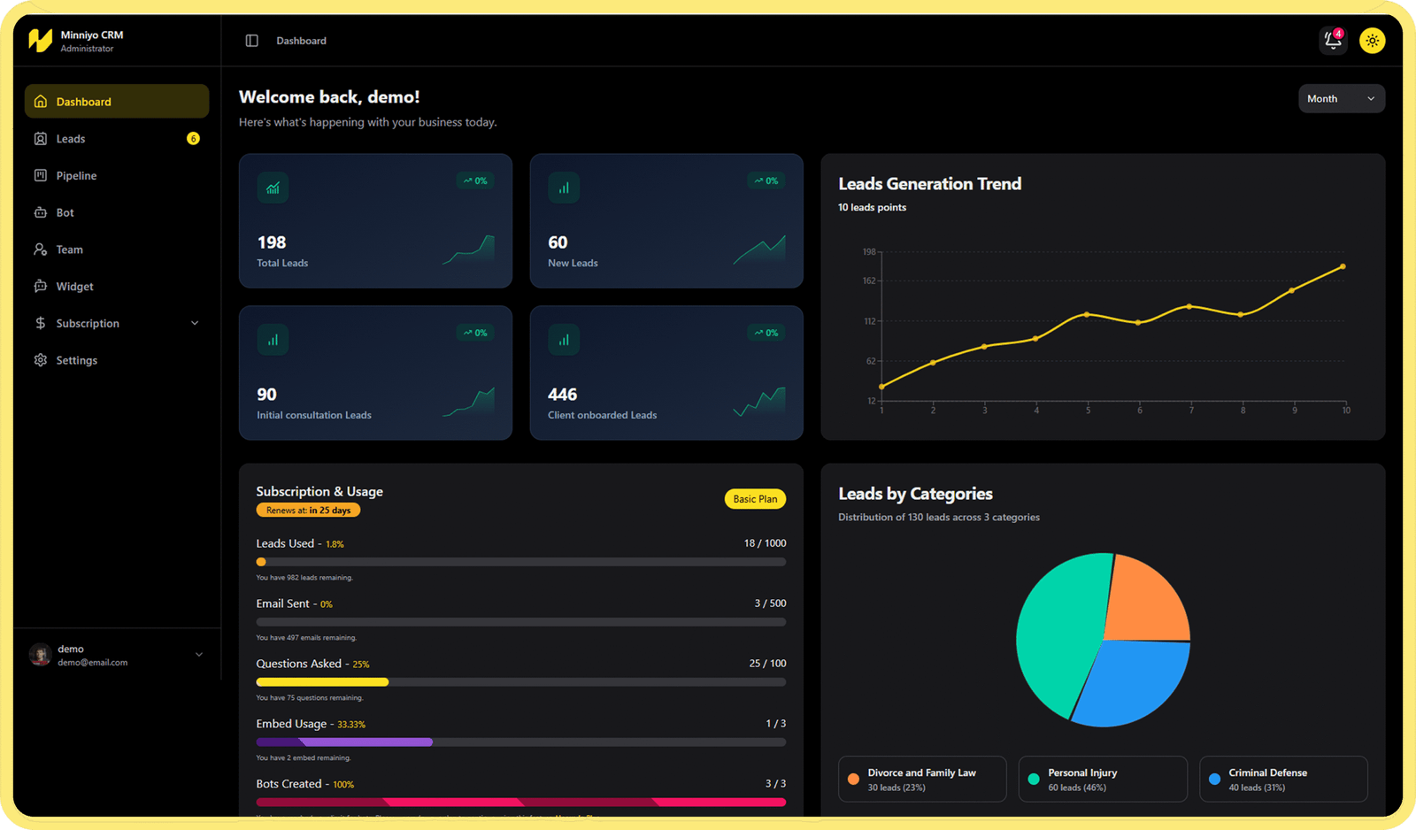Click the Questions Asked progress bar

point(520,682)
